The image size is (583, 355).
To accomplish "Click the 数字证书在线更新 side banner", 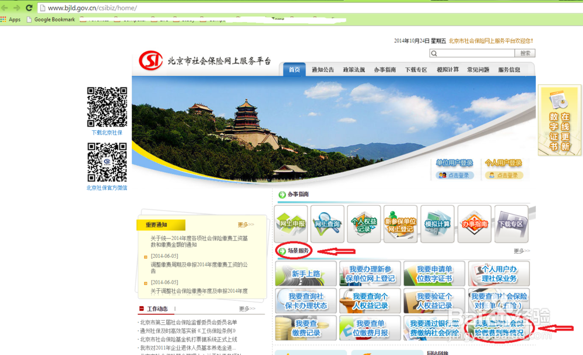I will pyautogui.click(x=560, y=120).
